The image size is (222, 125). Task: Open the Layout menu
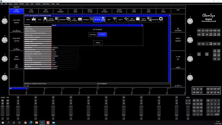(16, 4)
